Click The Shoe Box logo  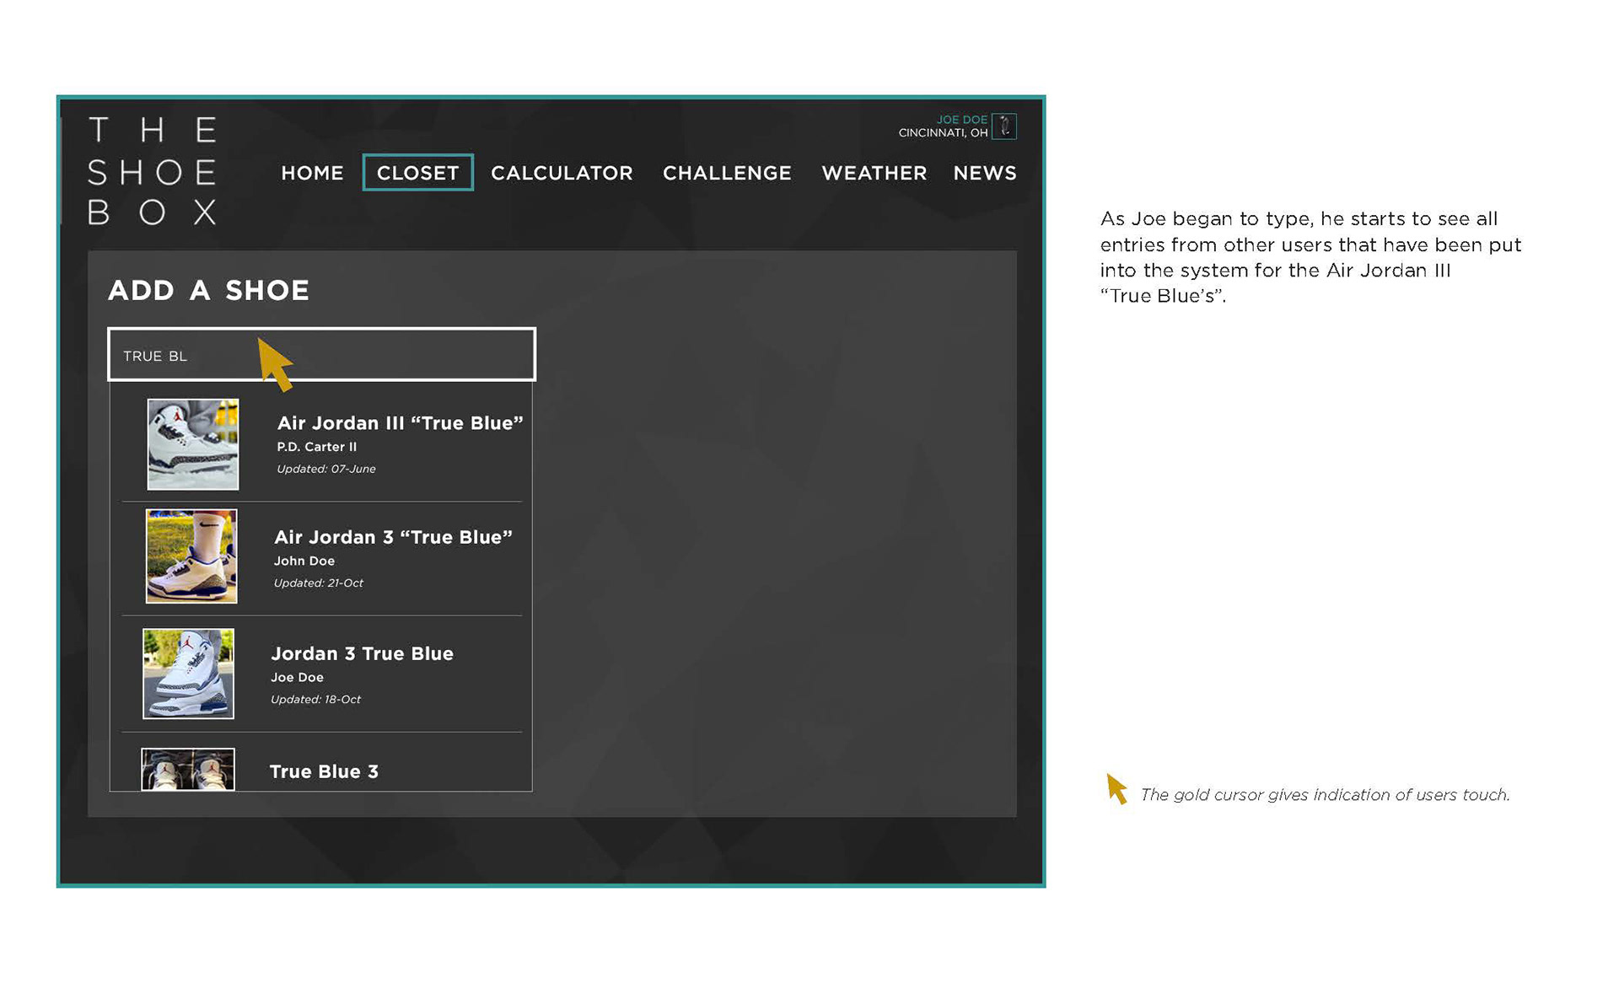[153, 171]
